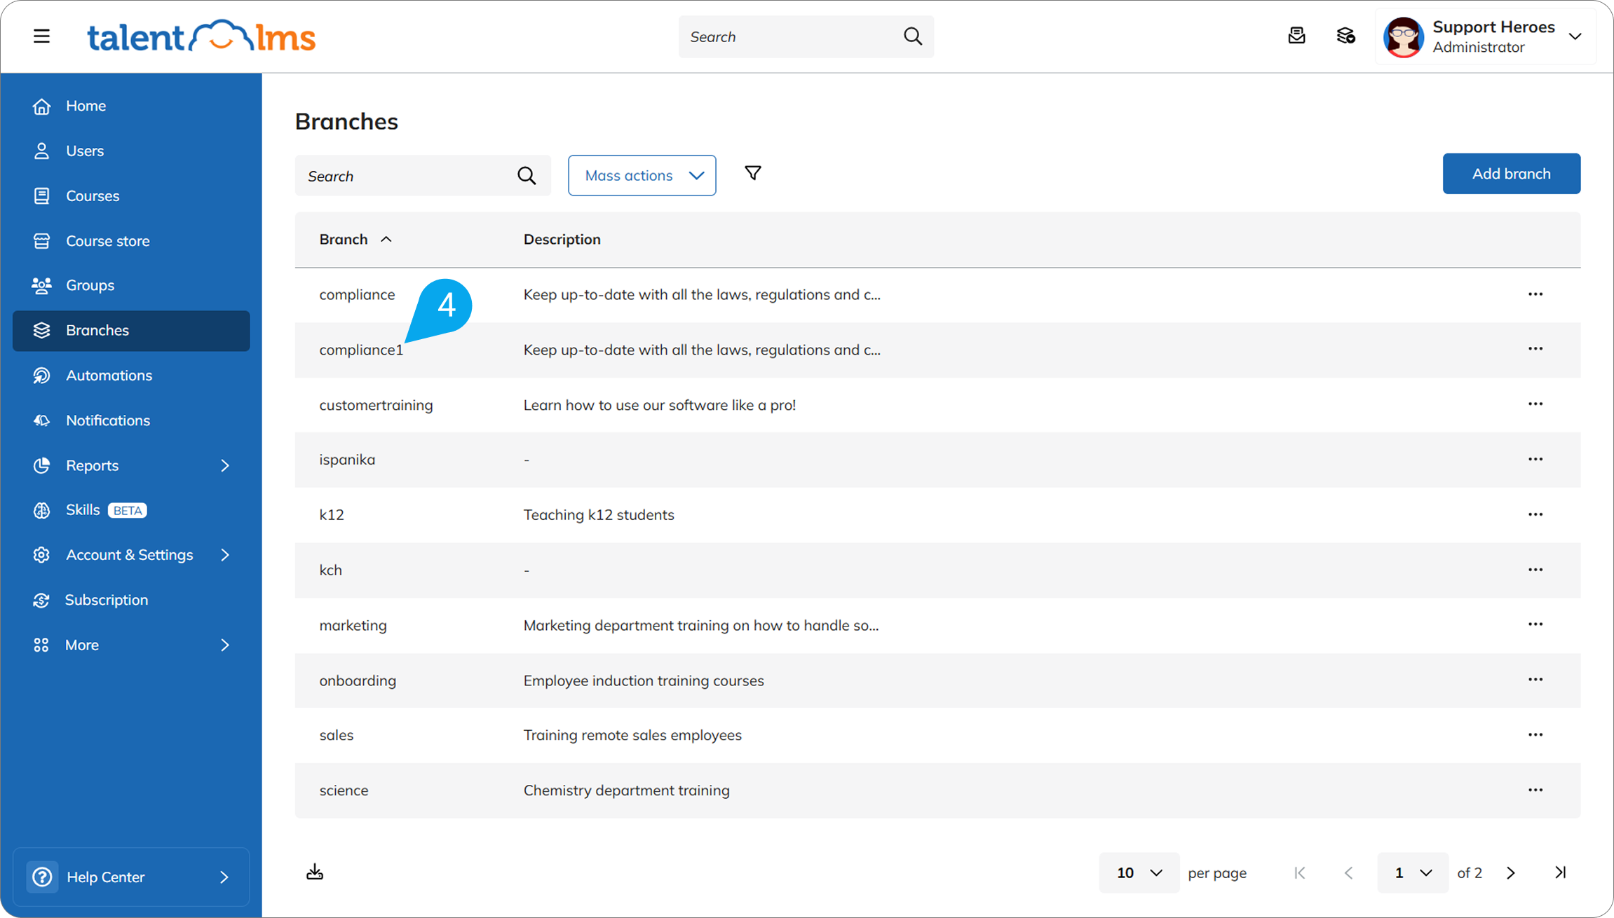Screen dimensions: 1614x918
Task: Click the Branches layers icon
Action: (x=41, y=330)
